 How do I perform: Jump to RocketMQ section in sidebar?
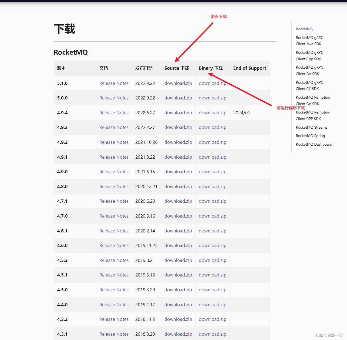tap(304, 29)
